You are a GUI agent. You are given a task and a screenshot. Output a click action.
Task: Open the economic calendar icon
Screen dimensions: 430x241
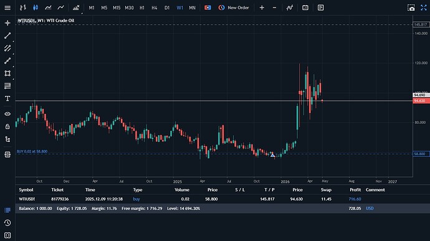[305, 7]
